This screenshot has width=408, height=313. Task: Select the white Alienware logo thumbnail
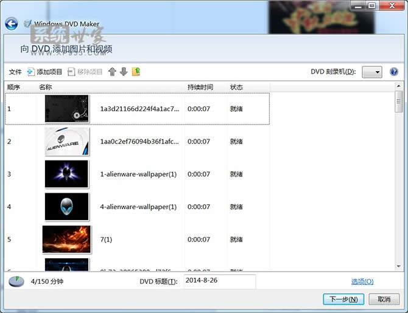67,142
